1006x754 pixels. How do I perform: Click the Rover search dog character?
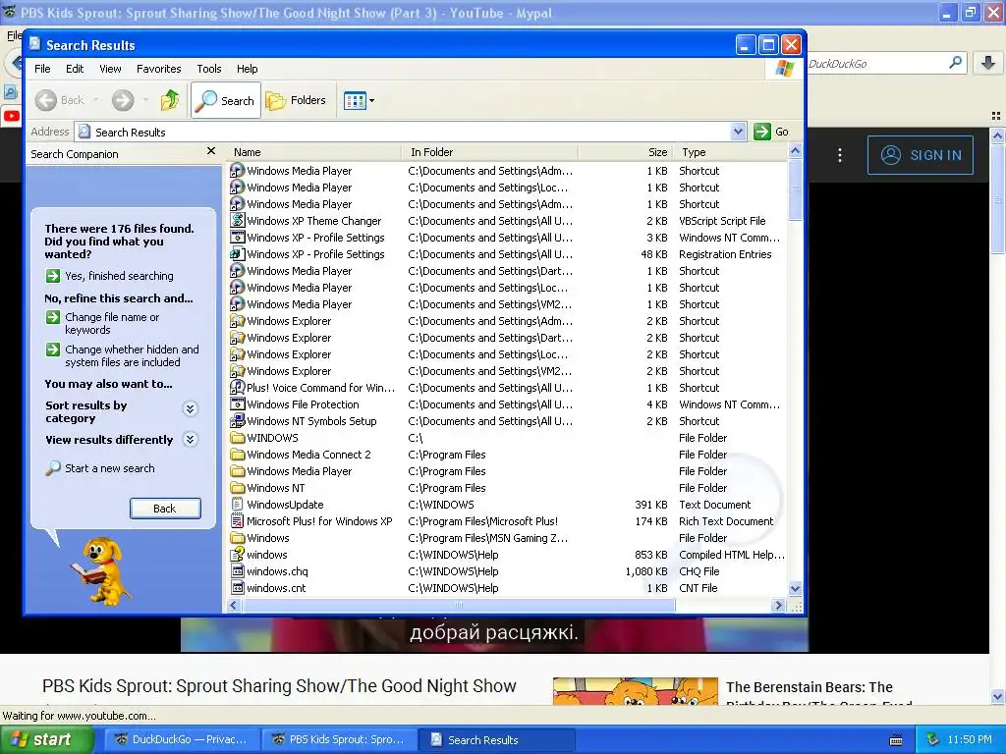(101, 570)
